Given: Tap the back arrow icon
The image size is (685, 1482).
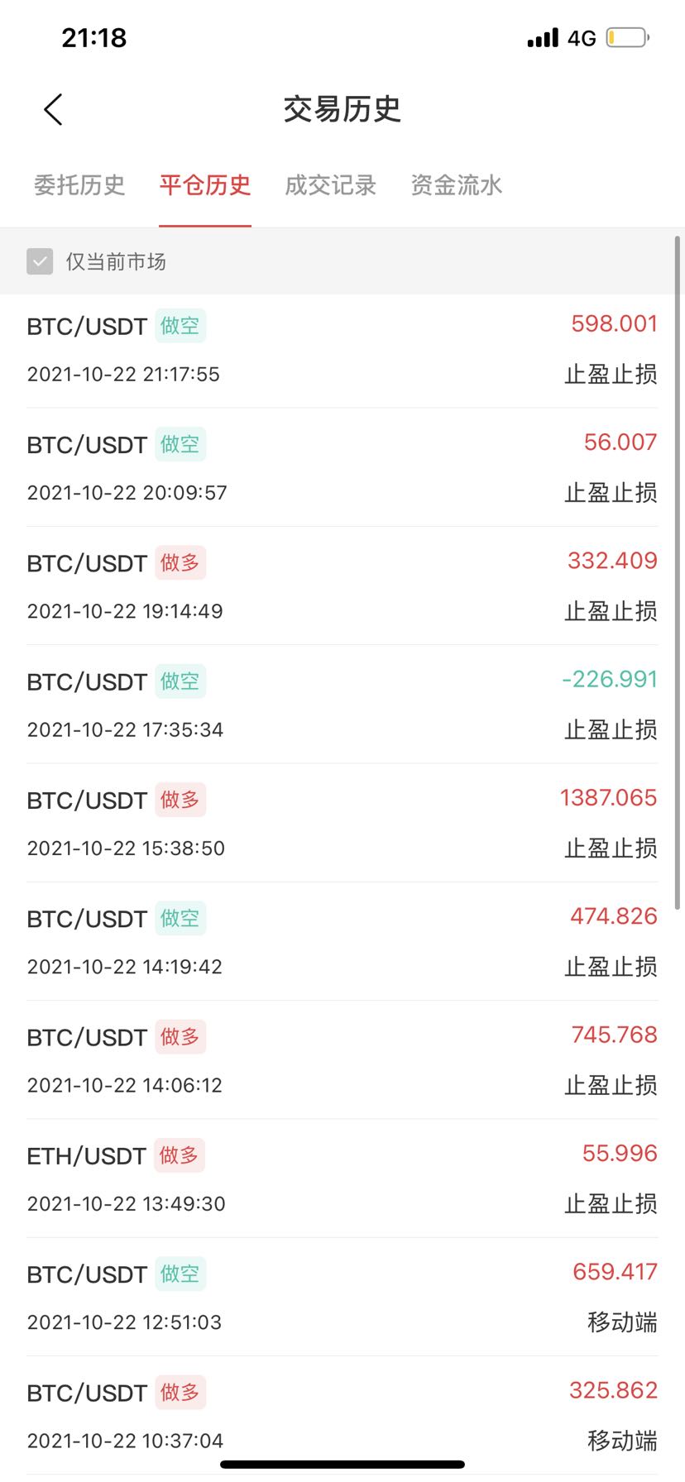Looking at the screenshot, I should pos(53,109).
